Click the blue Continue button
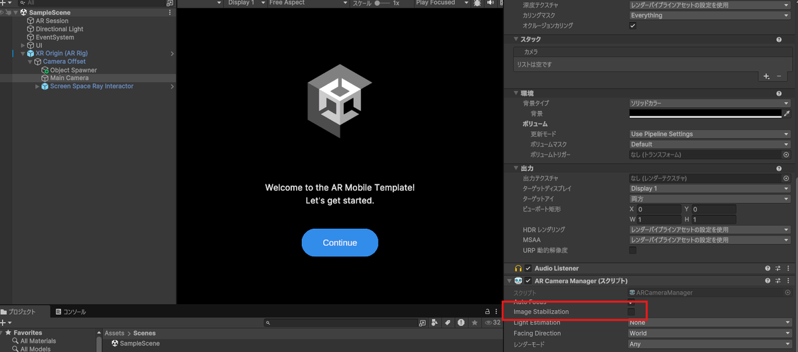This screenshot has height=352, width=798. pos(340,243)
